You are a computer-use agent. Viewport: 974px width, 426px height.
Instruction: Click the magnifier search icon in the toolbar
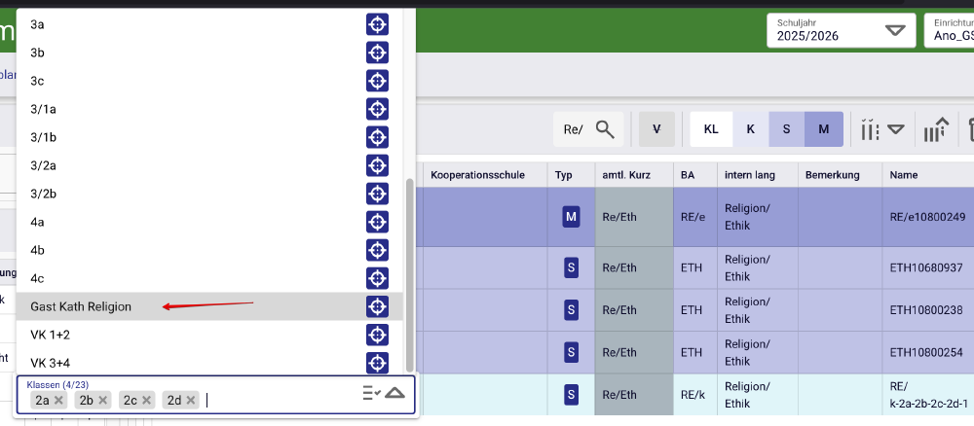pos(605,129)
